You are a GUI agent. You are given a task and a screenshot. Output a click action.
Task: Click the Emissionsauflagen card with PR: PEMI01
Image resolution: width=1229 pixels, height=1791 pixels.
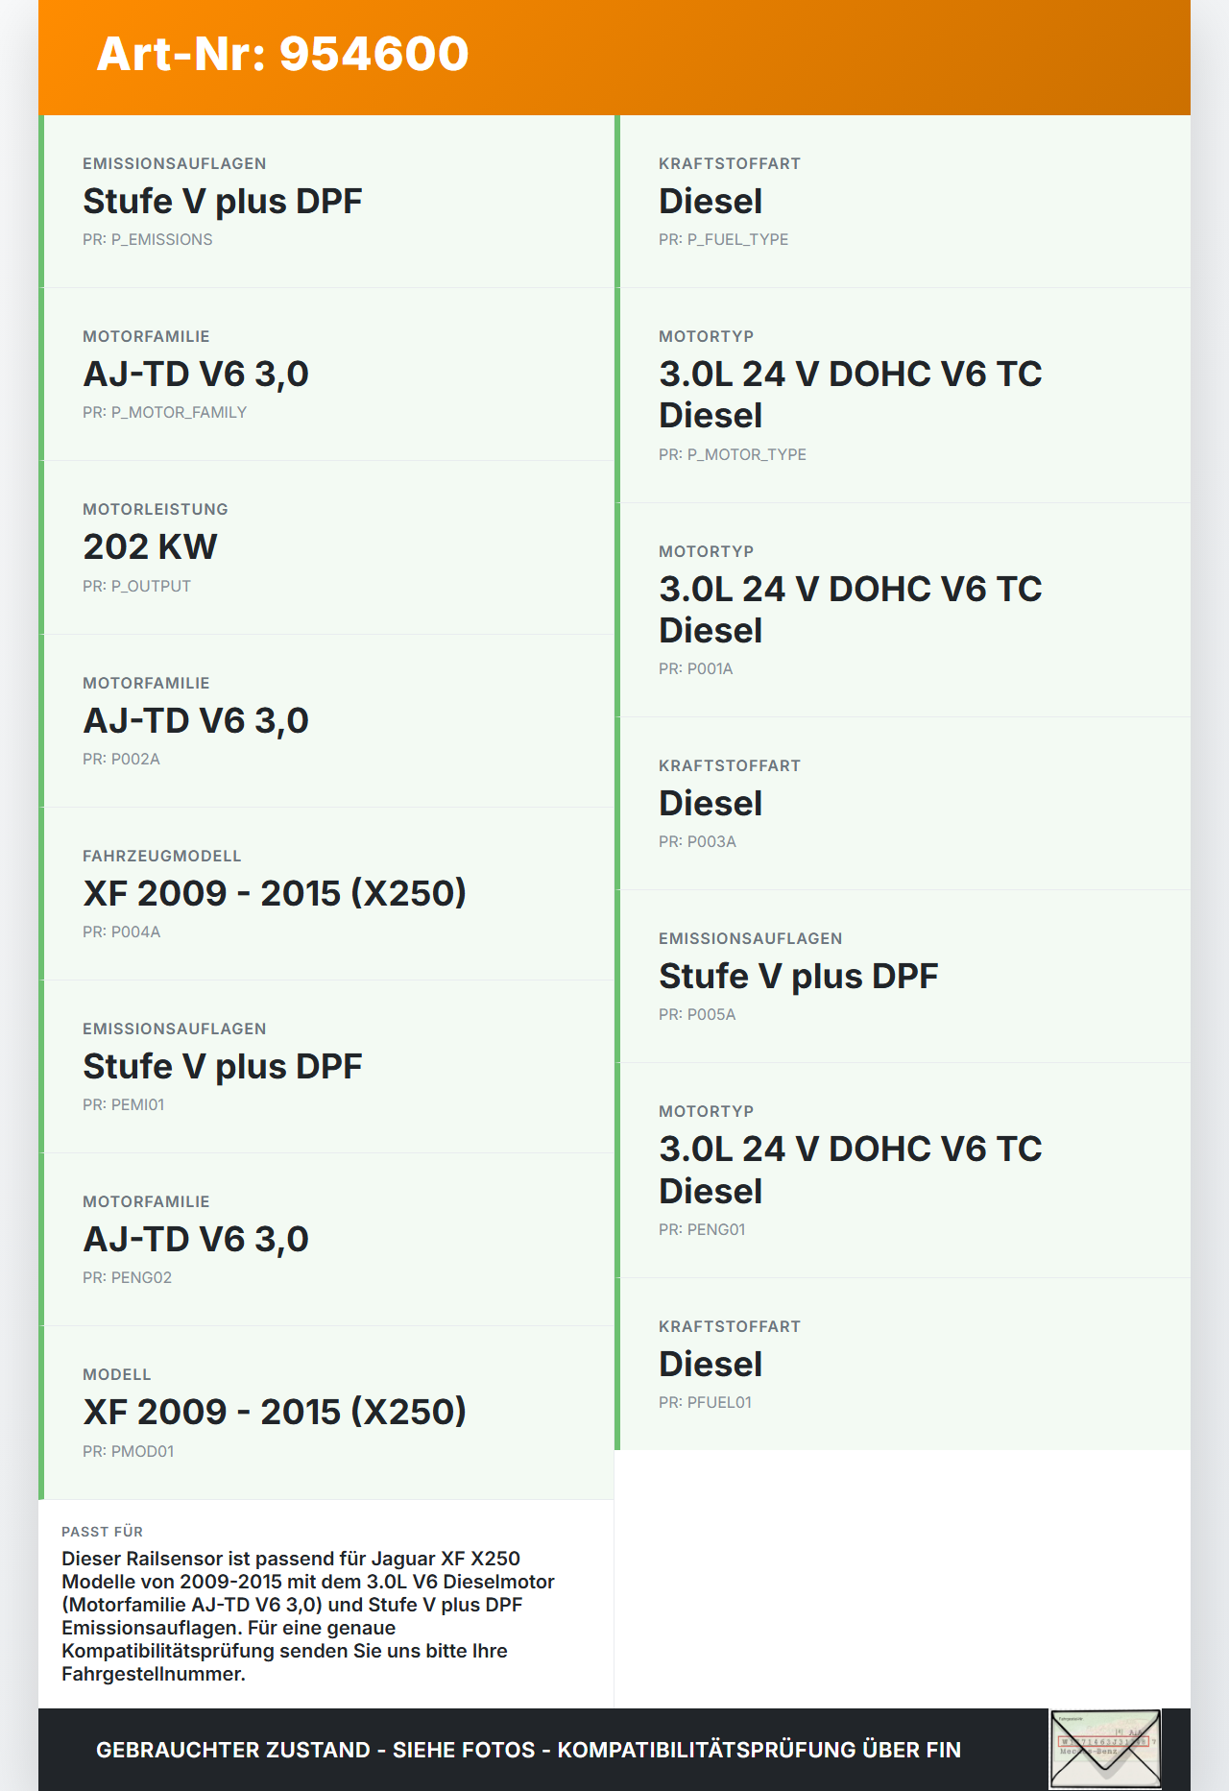(x=328, y=1066)
